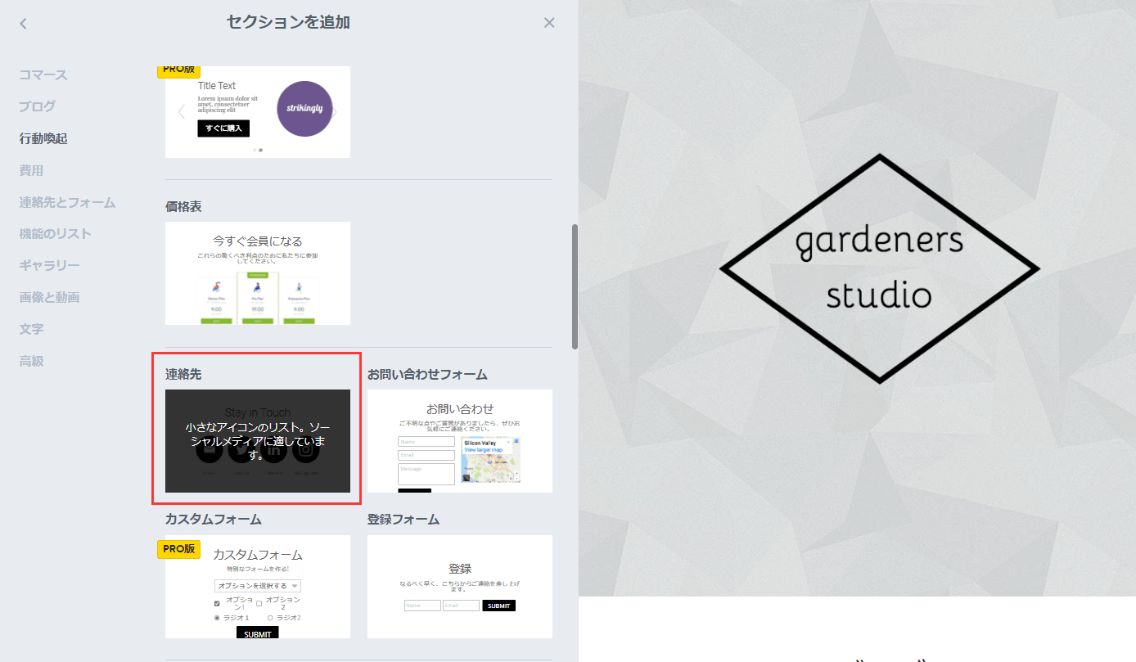The width and height of the screenshot is (1136, 662).
Task: Click the left carousel arrow in top thumbnail
Action: (x=182, y=112)
